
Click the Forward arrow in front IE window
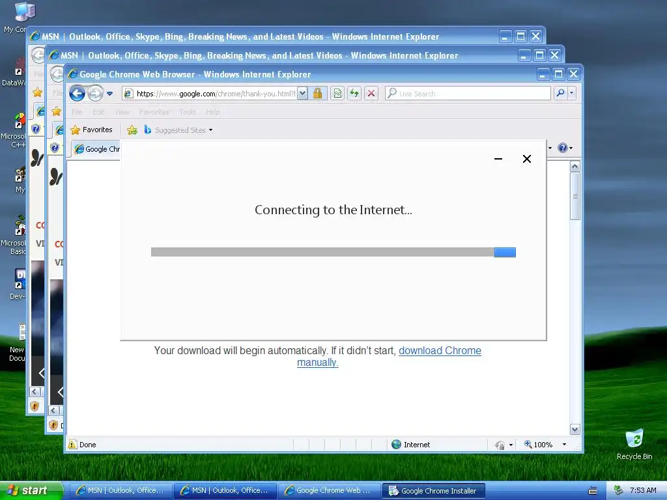tap(95, 93)
